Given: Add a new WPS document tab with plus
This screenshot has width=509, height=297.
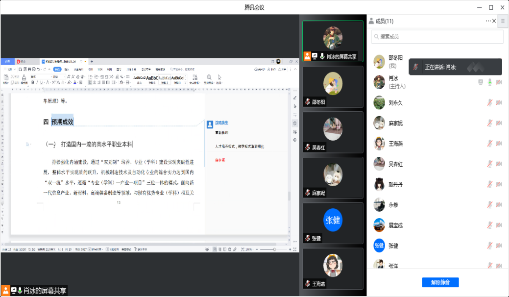Looking at the screenshot, I should 92,61.
